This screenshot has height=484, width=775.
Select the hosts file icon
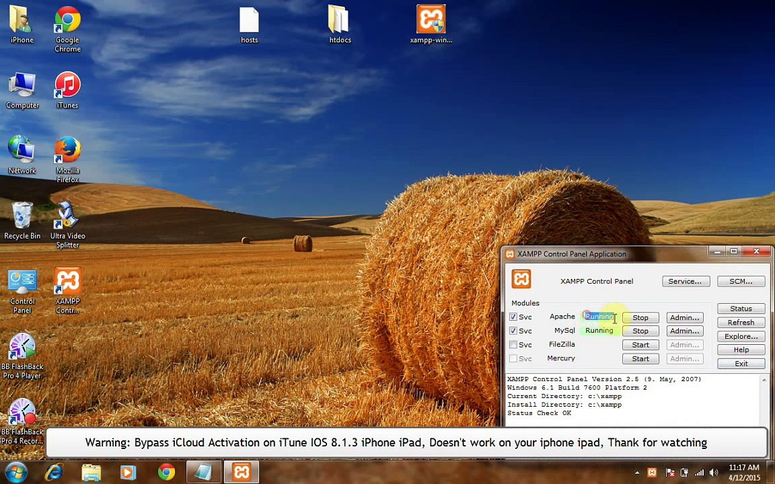[249, 25]
